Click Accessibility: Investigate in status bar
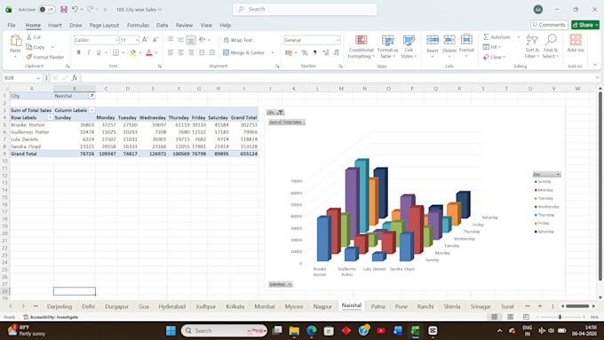This screenshot has width=604, height=340. click(x=51, y=317)
